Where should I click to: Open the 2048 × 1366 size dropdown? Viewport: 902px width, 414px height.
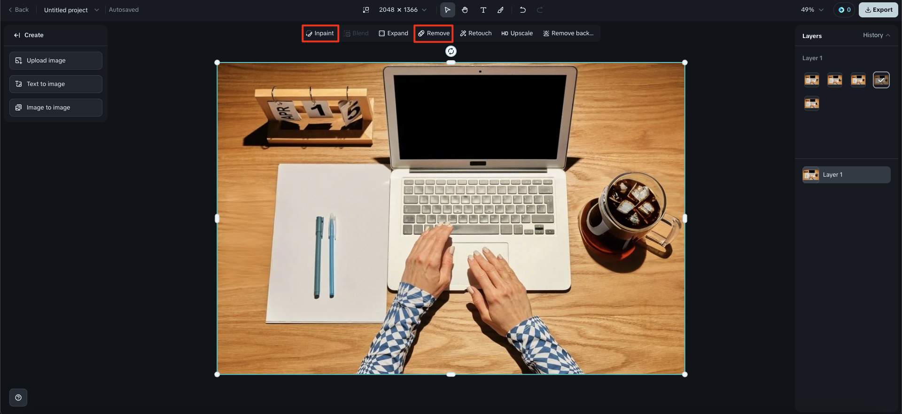(x=403, y=10)
